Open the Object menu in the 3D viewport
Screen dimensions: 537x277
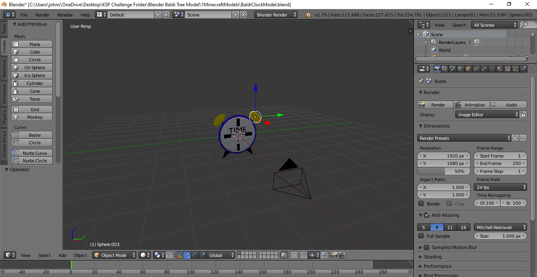pos(80,255)
